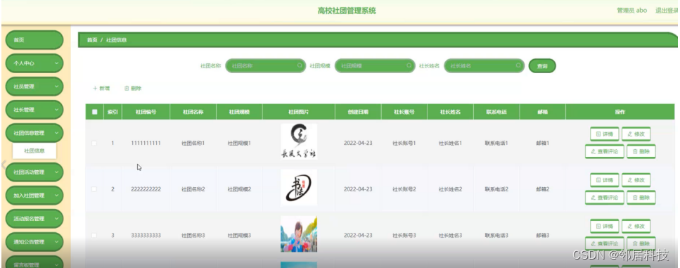
Task: Expand 加入社团管理 sidebar menu
Action: point(34,196)
